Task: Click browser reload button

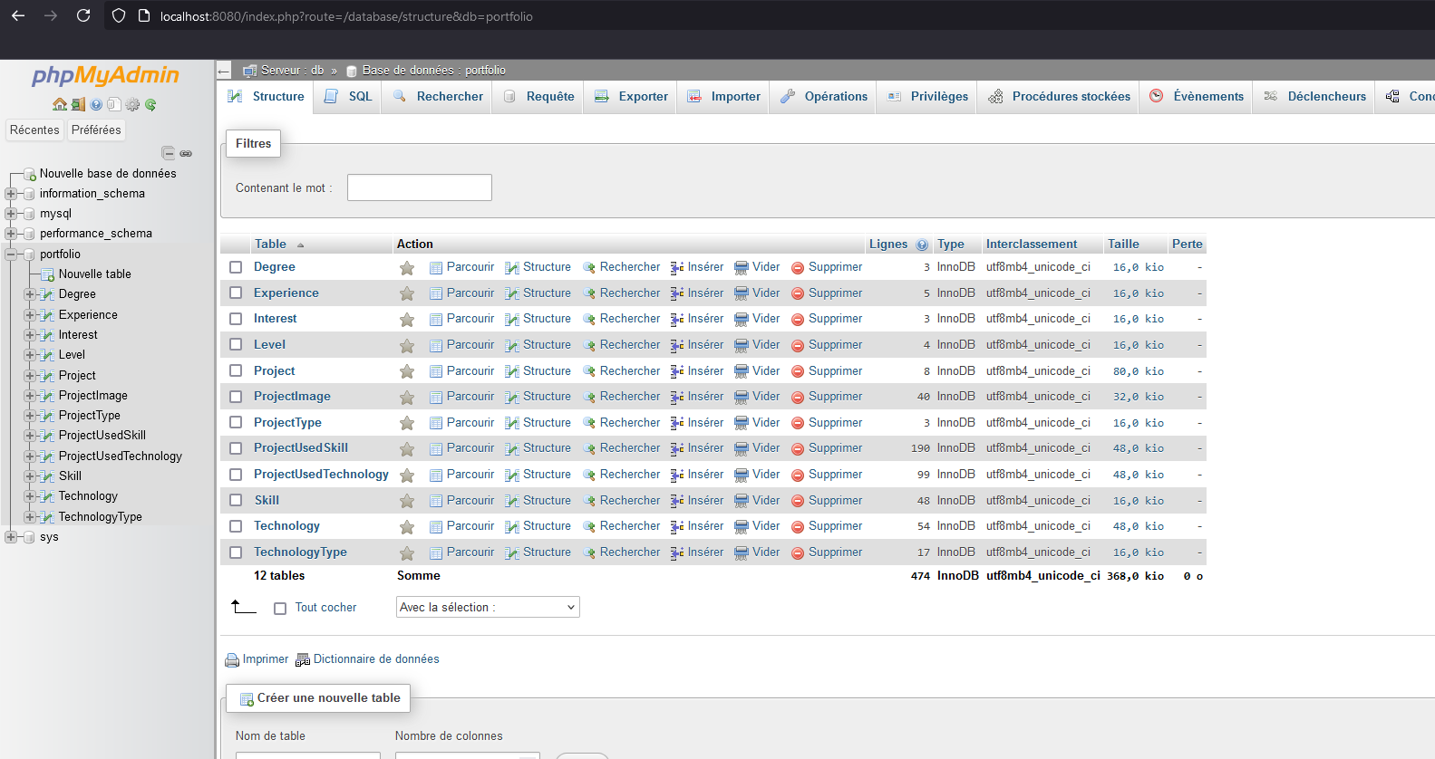Action: (83, 15)
